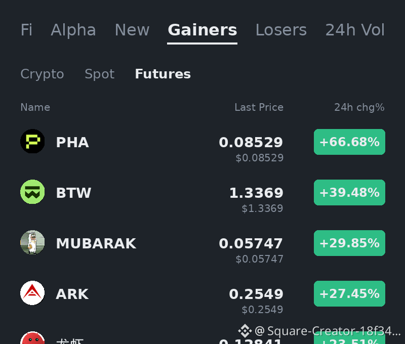405x344 pixels.
Task: Tap the ARK red triangle logo
Action: coord(32,293)
